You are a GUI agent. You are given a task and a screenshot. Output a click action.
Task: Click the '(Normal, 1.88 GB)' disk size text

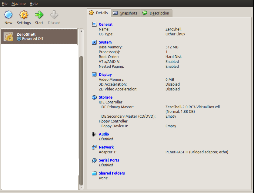point(180,112)
